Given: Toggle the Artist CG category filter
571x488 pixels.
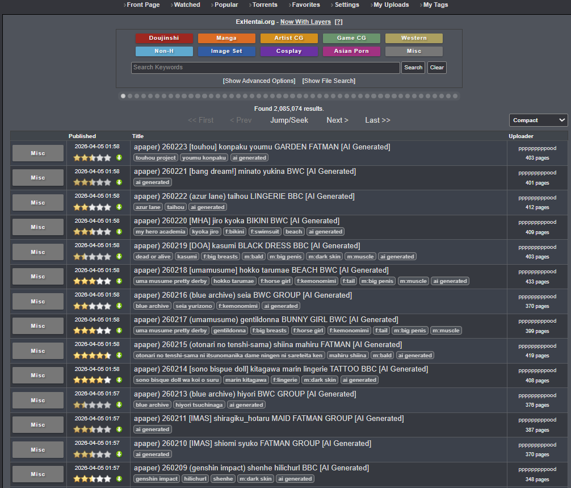Looking at the screenshot, I should click(289, 38).
